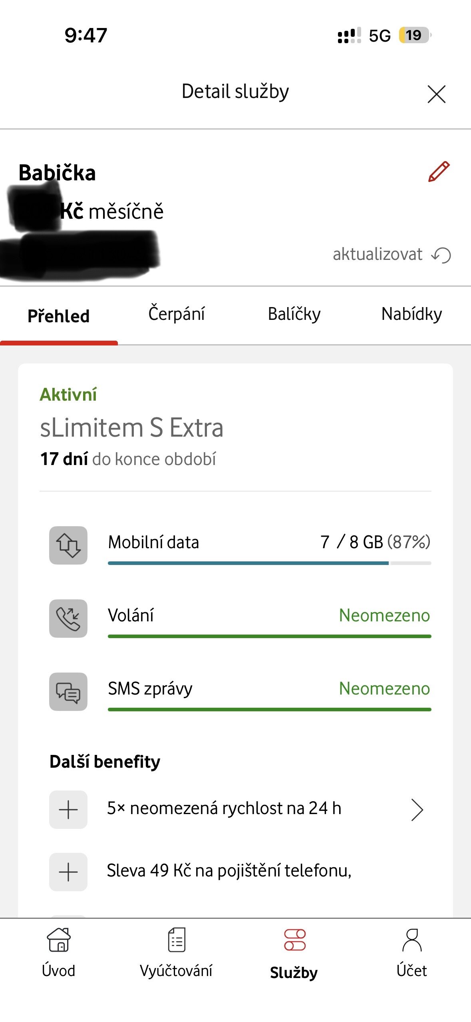471x1022 pixels.
Task: Open Vyúčtování billing icon
Action: (x=176, y=940)
